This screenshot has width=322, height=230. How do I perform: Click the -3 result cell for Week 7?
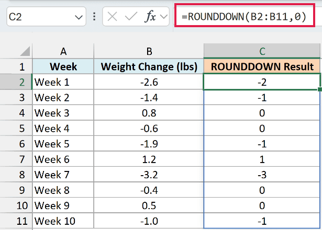click(262, 175)
